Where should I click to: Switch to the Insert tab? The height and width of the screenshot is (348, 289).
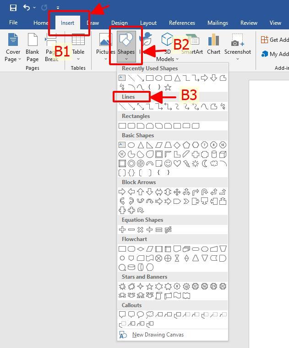[67, 23]
